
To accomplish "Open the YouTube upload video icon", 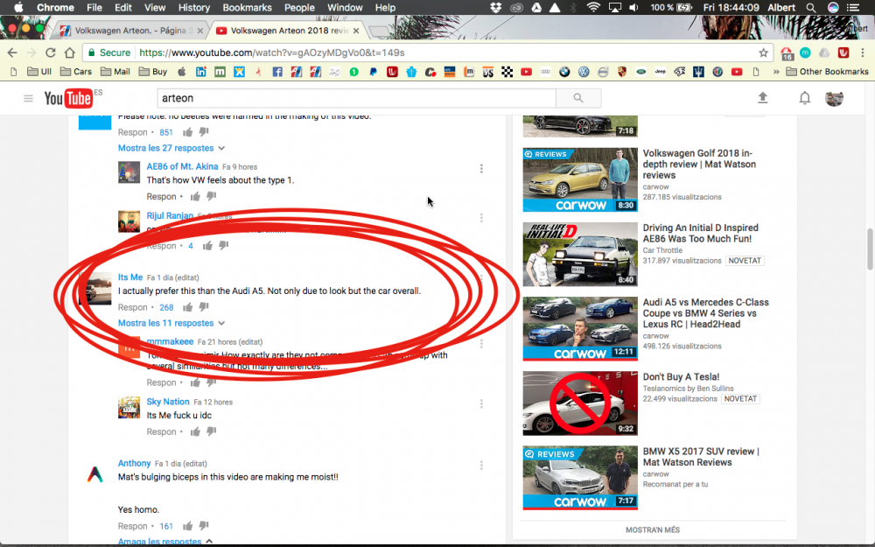I will 763,98.
